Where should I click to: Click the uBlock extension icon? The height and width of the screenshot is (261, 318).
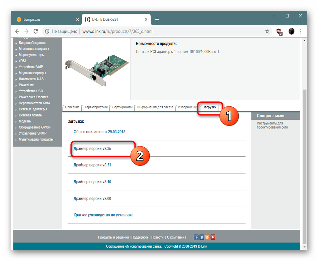[x=279, y=31]
